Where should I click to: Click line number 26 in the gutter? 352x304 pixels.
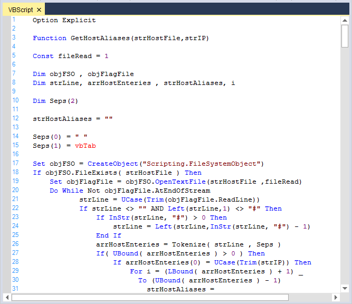click(15, 244)
